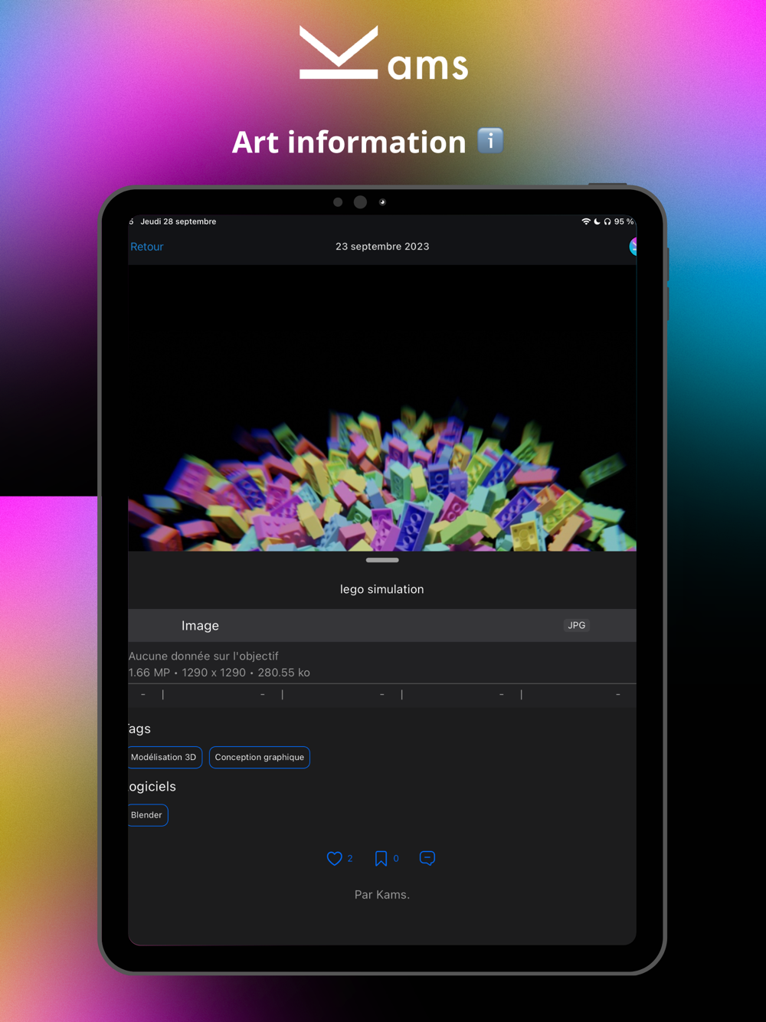Tap the Do Not Disturb moon icon
The width and height of the screenshot is (766, 1022).
[597, 221]
